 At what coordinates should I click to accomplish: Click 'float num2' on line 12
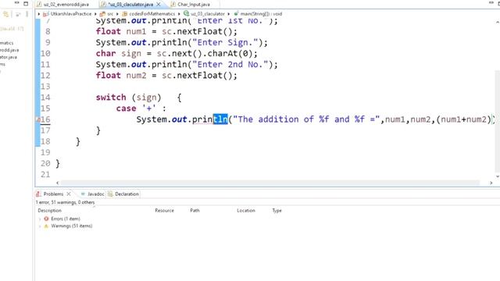click(121, 76)
